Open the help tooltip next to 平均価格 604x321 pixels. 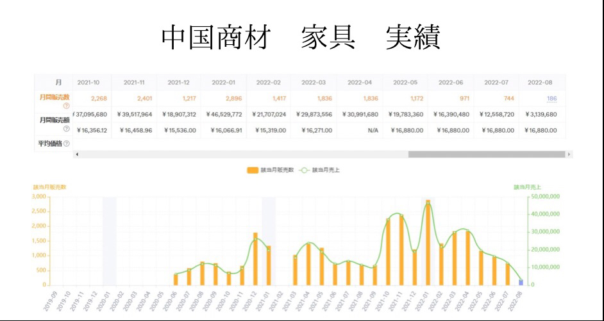tap(67, 143)
